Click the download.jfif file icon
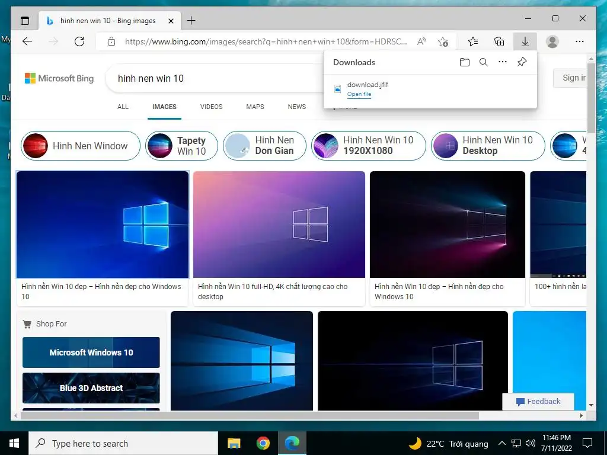The width and height of the screenshot is (607, 455). pyautogui.click(x=337, y=89)
